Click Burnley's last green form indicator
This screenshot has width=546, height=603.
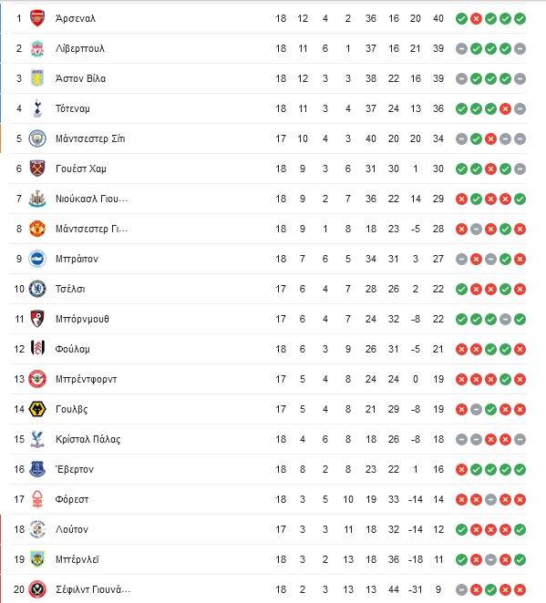(x=520, y=559)
